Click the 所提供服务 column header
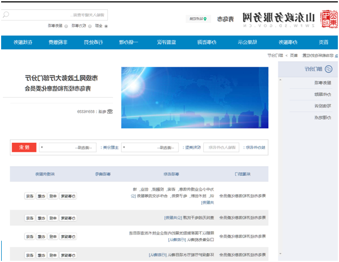 pos(45,174)
